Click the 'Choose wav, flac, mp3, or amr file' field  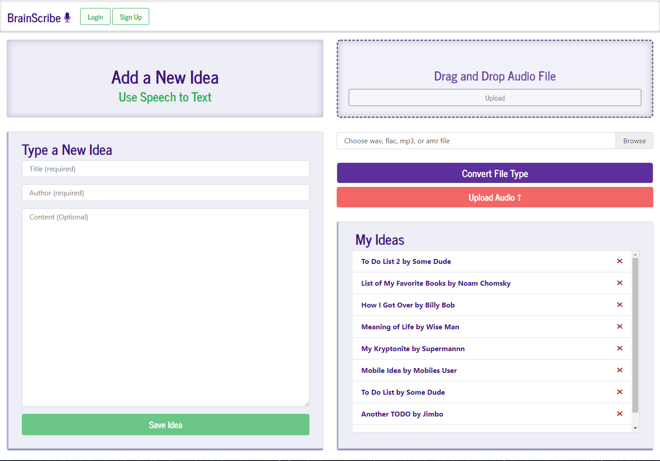click(476, 141)
